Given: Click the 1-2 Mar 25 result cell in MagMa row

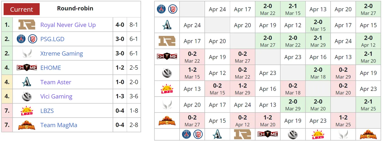Looking at the screenshot, I should coord(343,121).
